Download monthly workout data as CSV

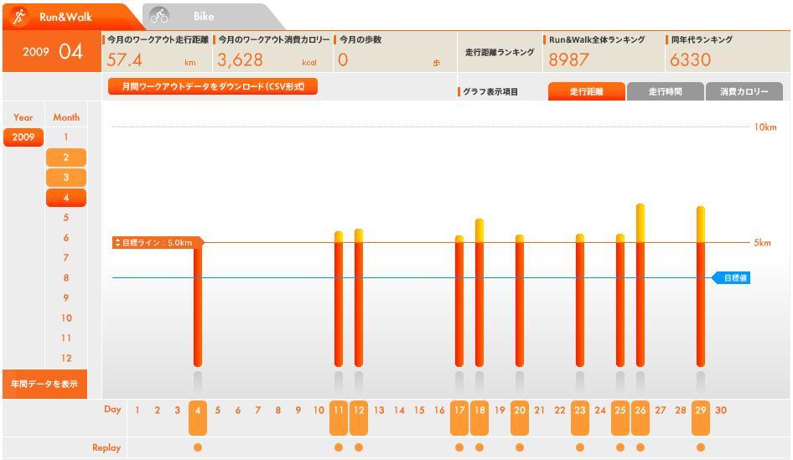tap(213, 86)
